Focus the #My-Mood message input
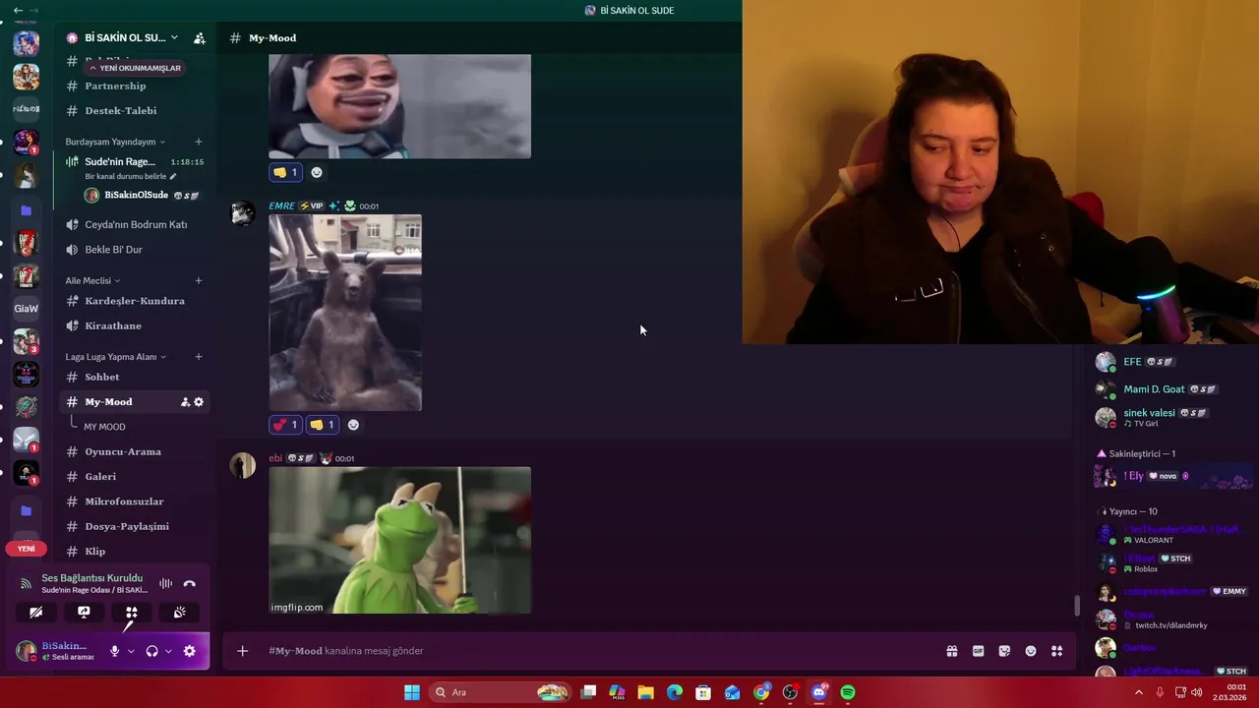Image resolution: width=1259 pixels, height=708 pixels. tap(590, 651)
